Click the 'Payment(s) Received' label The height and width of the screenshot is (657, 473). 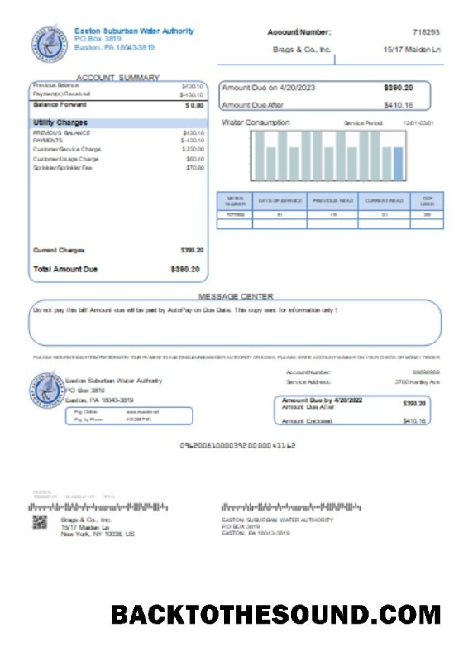coord(61,94)
